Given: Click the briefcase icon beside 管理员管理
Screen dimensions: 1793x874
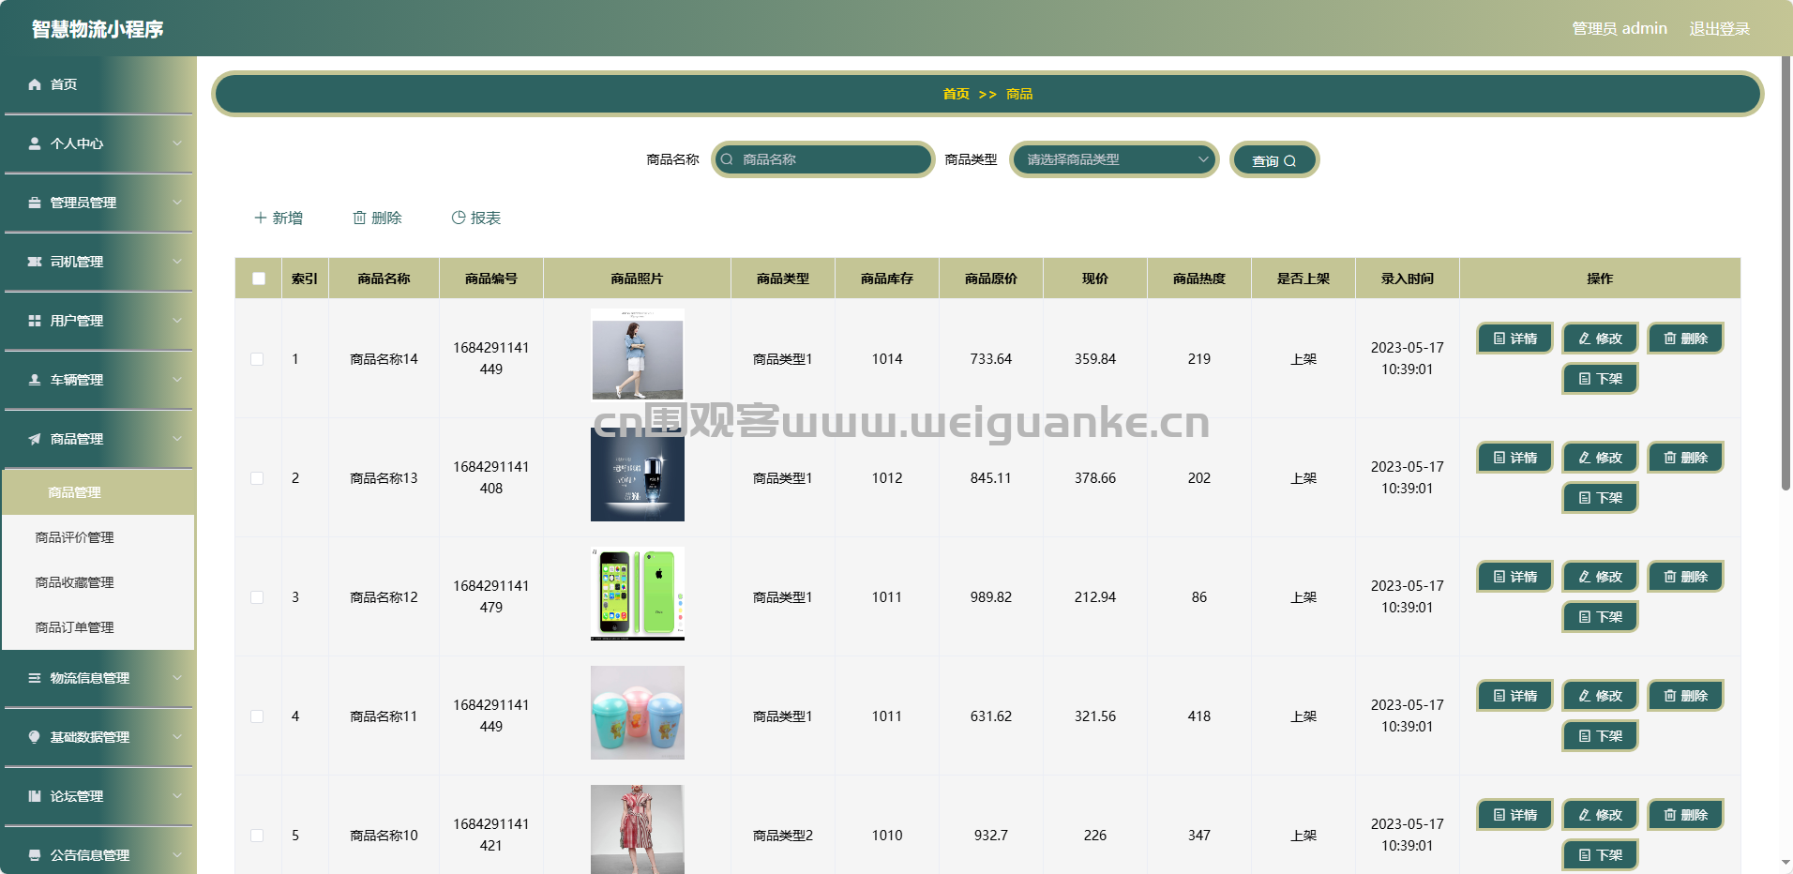Looking at the screenshot, I should pyautogui.click(x=35, y=203).
